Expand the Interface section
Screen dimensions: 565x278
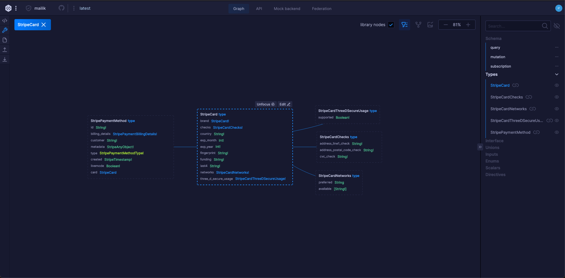coord(494,141)
